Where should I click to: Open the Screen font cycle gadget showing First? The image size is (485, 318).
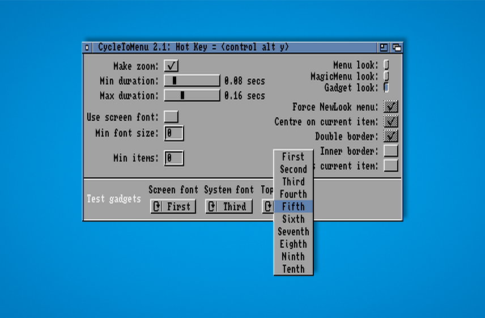click(173, 207)
